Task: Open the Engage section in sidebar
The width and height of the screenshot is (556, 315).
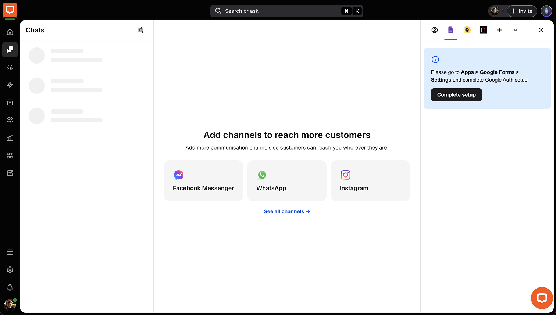Action: (x=10, y=67)
